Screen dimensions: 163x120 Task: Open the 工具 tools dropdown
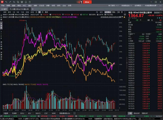[x=118, y=12]
